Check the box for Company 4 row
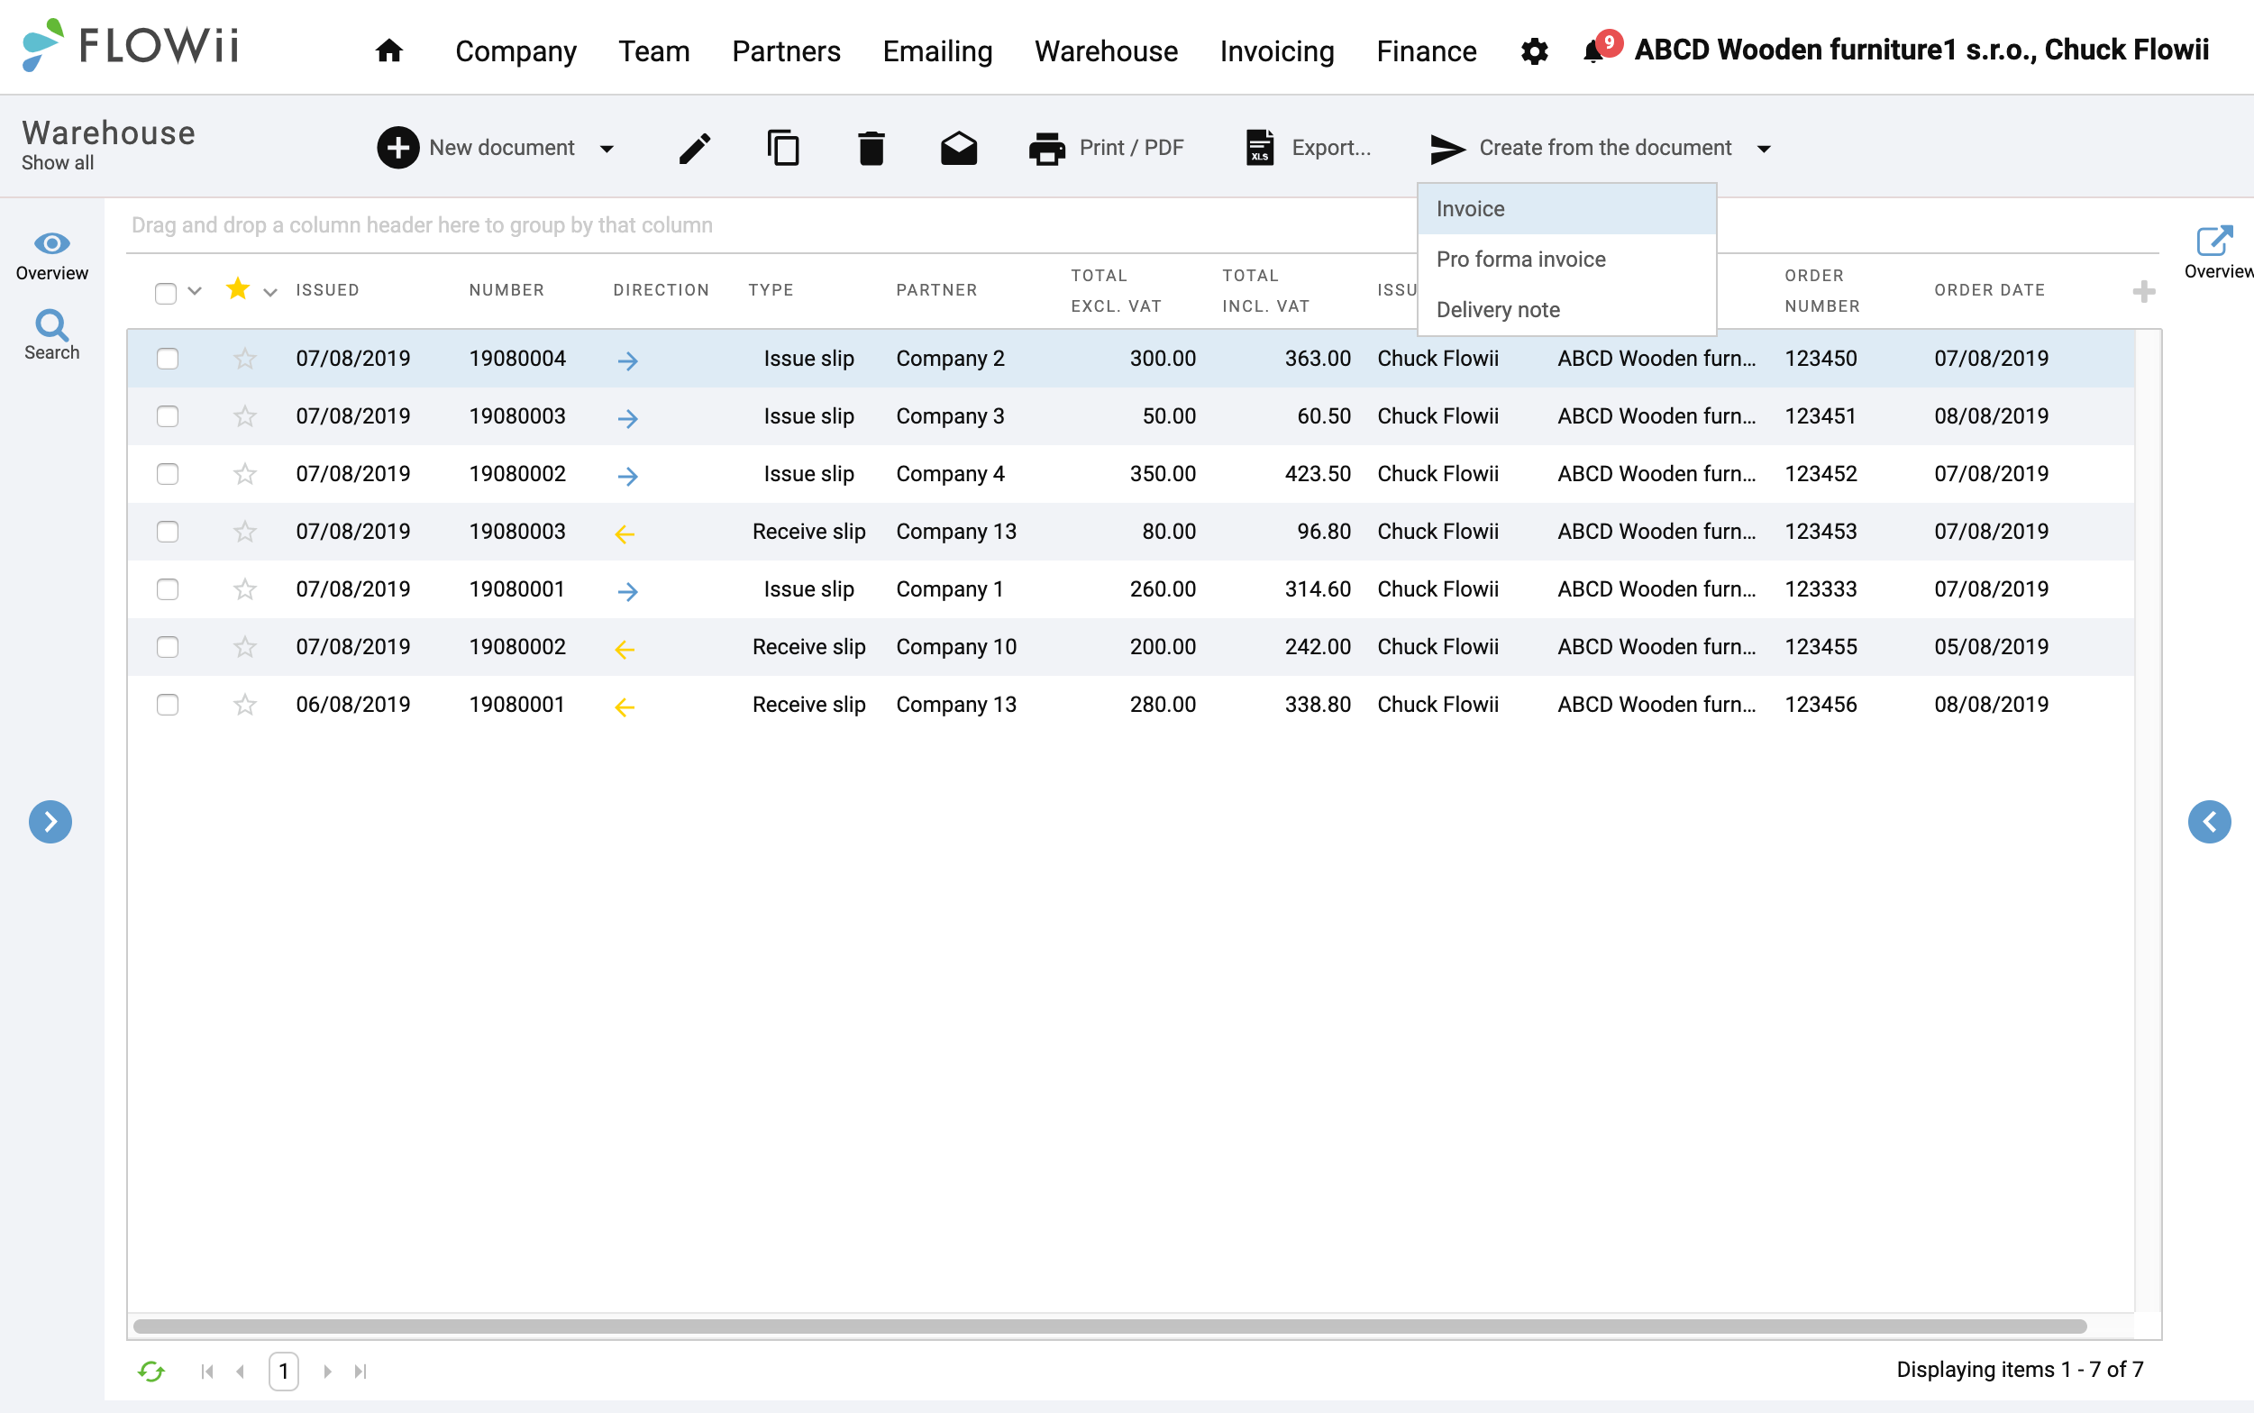The height and width of the screenshot is (1413, 2254). 168,474
